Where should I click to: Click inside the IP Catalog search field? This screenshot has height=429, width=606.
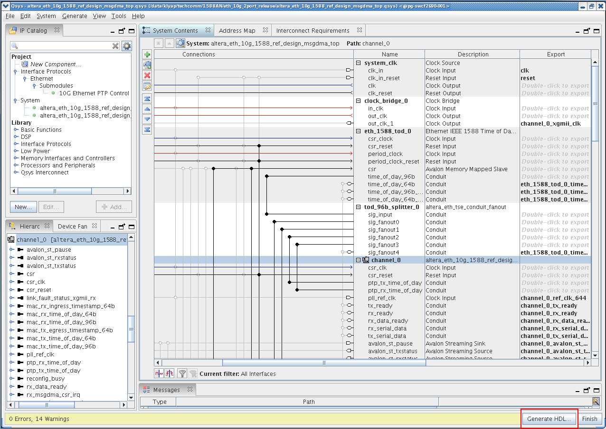64,46
